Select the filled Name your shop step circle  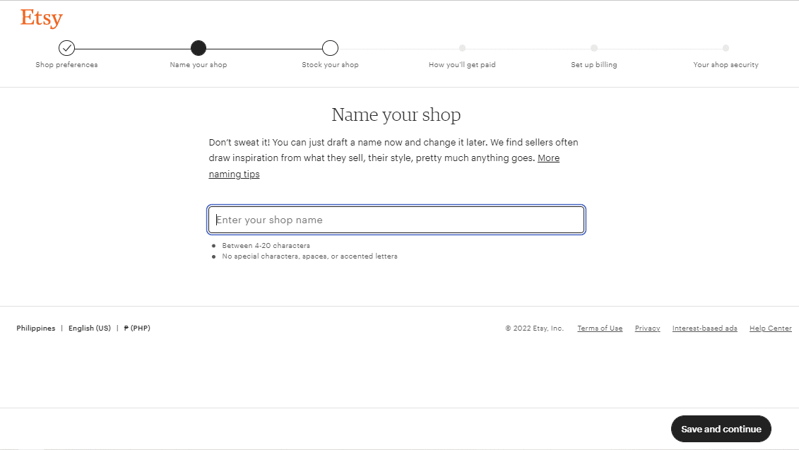pos(198,48)
